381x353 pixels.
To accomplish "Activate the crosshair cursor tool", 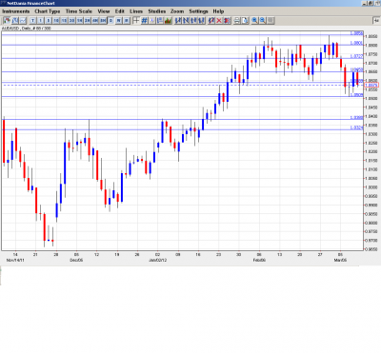I will [136, 21].
